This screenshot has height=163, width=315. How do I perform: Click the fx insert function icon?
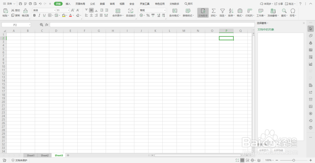(47, 24)
